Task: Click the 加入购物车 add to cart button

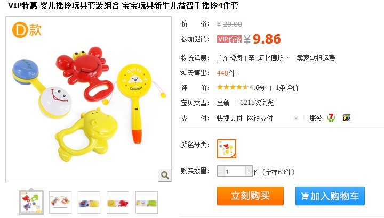Action: click(x=330, y=196)
